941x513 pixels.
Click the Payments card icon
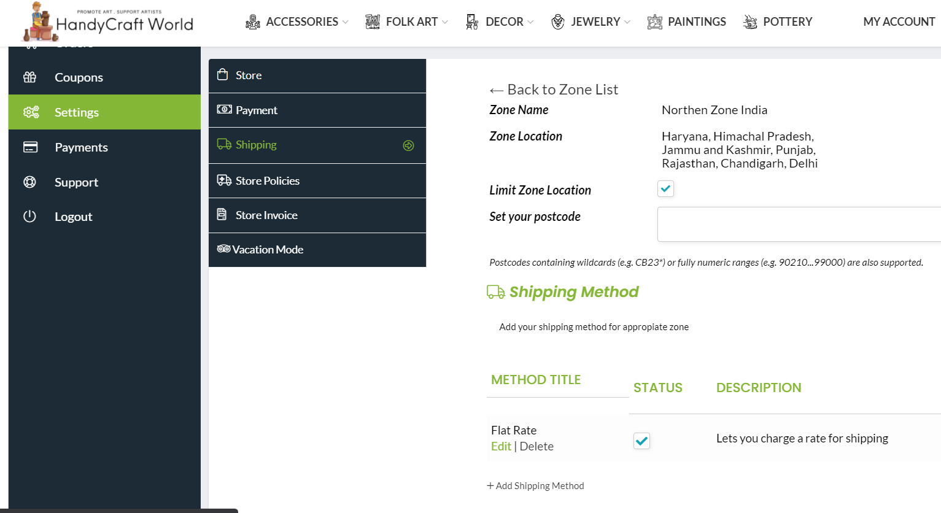(x=30, y=147)
